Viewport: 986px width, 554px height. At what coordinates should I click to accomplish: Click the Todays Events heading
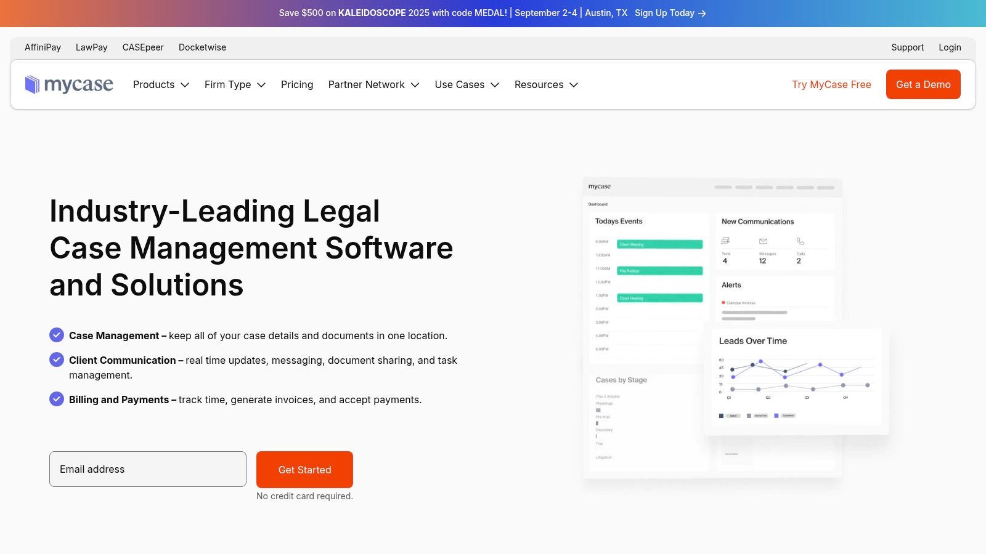pos(619,221)
